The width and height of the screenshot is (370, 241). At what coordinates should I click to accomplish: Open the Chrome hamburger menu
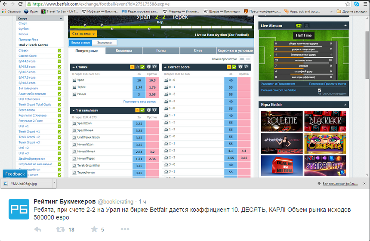click(365, 4)
